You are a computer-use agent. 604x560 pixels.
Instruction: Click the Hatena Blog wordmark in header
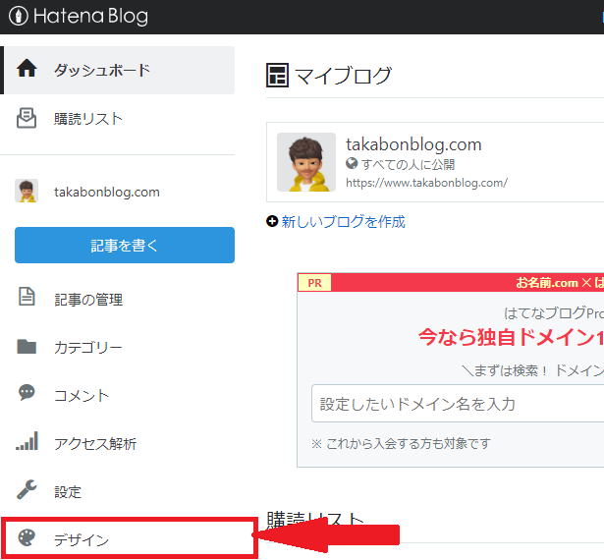pyautogui.click(x=91, y=17)
